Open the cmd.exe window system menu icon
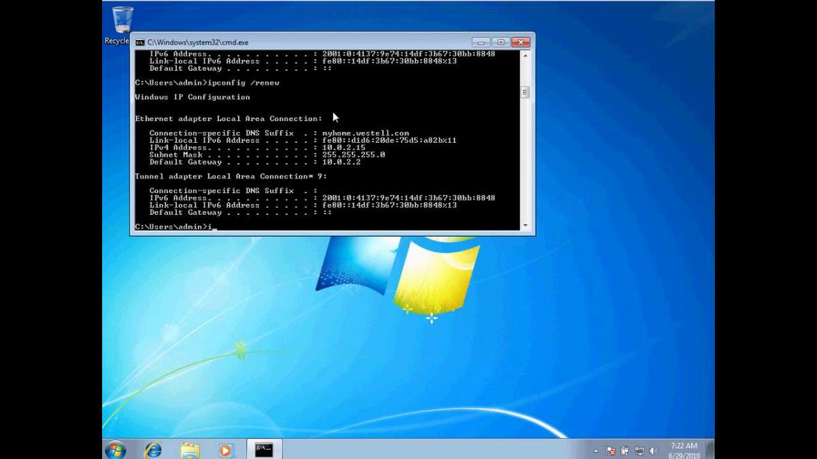This screenshot has height=459, width=817. coord(141,41)
